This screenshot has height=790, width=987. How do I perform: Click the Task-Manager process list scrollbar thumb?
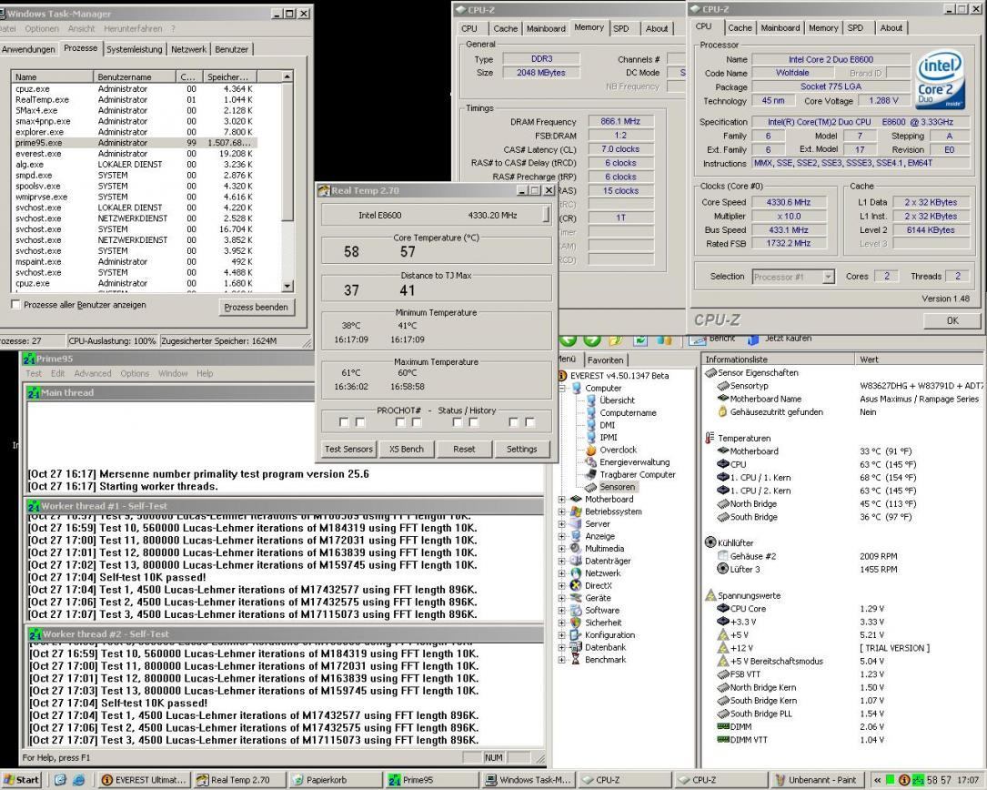pyautogui.click(x=287, y=152)
